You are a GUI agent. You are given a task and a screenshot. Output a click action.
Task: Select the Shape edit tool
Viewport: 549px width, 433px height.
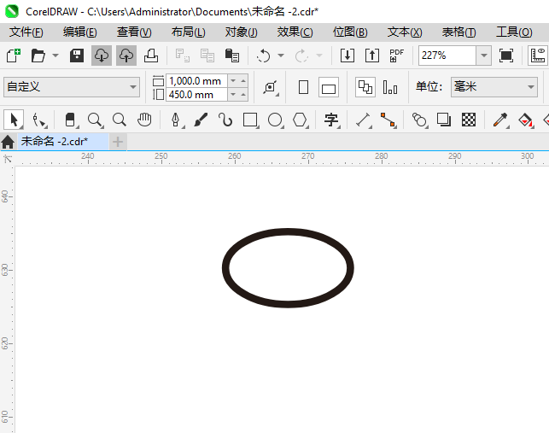(39, 120)
